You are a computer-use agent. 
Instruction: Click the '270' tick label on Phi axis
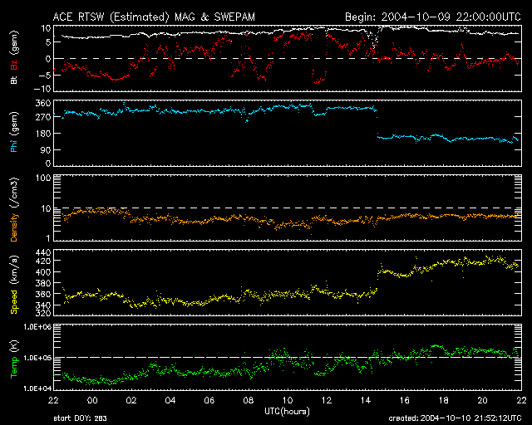point(43,117)
